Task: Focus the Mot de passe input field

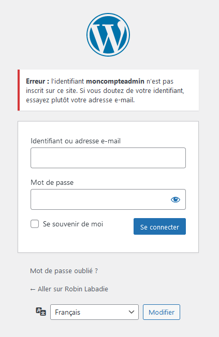Action: [108, 199]
